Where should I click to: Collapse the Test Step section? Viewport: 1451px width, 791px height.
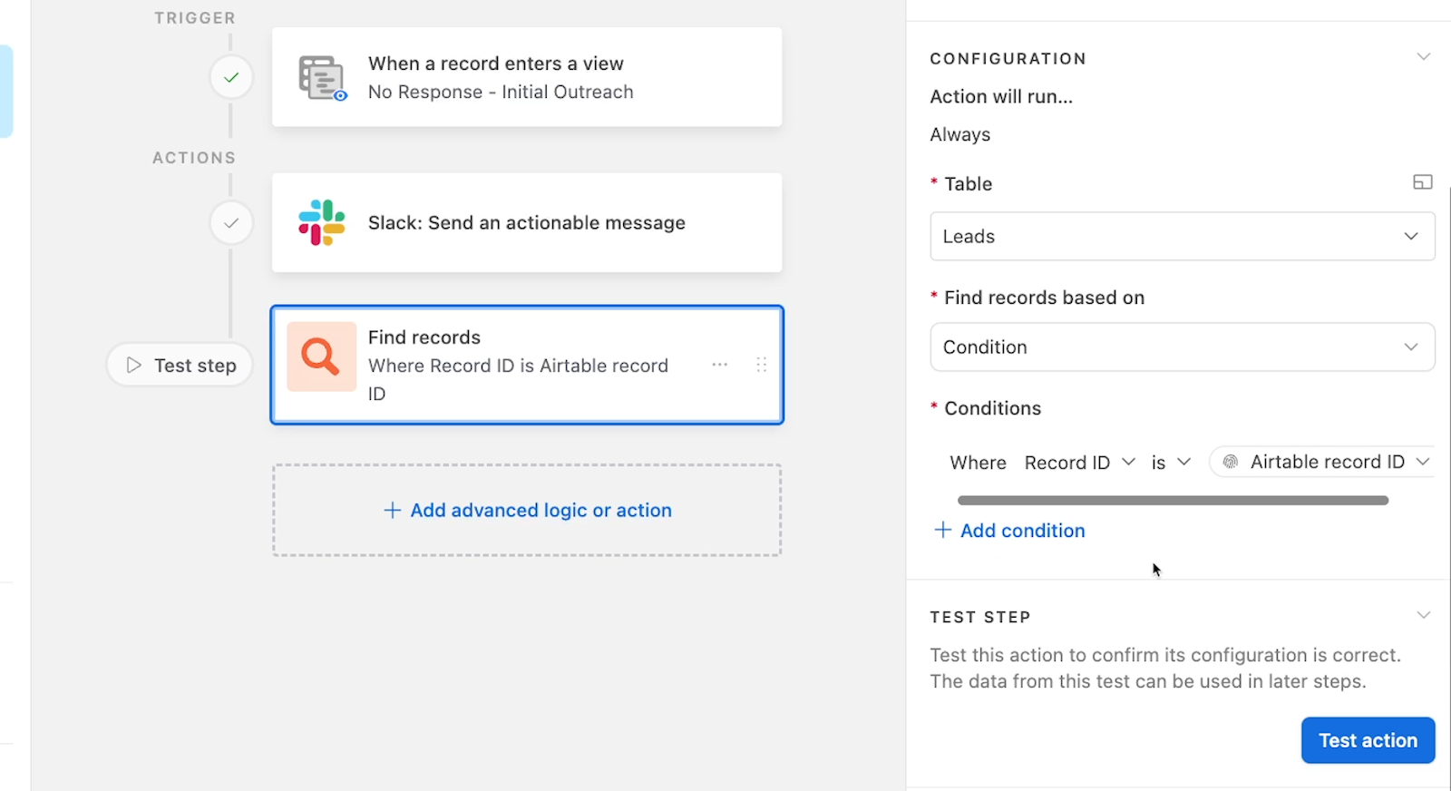1424,616
